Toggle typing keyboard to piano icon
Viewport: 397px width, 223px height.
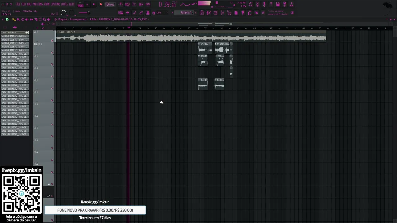click(120, 13)
